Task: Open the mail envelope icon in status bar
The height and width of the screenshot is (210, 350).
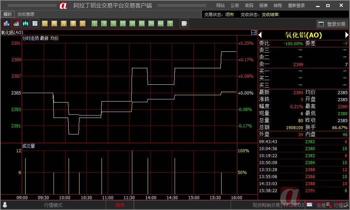Action: (x=309, y=204)
